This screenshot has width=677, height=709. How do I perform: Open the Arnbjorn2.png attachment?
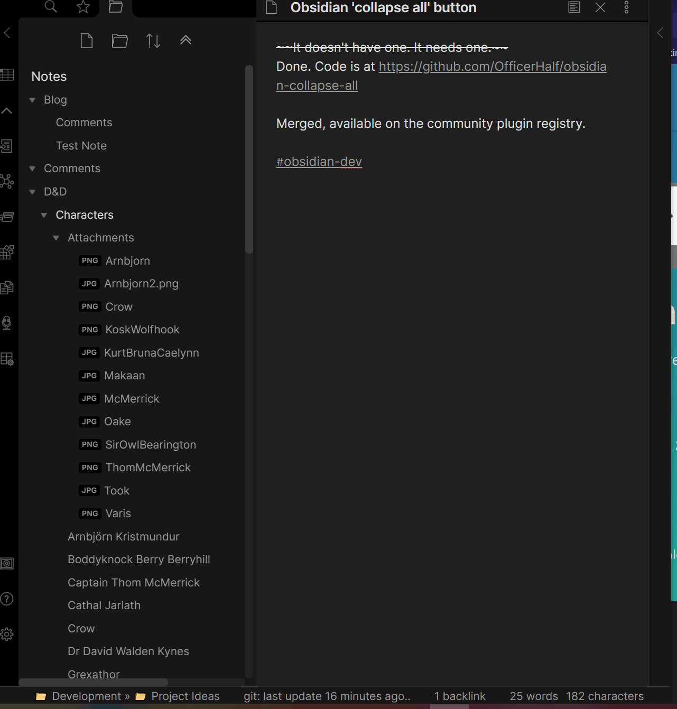(141, 284)
